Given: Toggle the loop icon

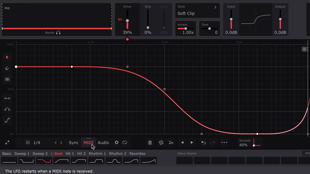Looking at the screenshot, I should 125,143.
